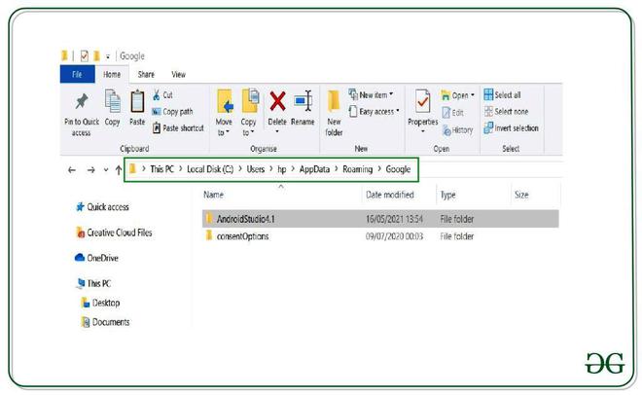Open the File tab

[x=77, y=74]
